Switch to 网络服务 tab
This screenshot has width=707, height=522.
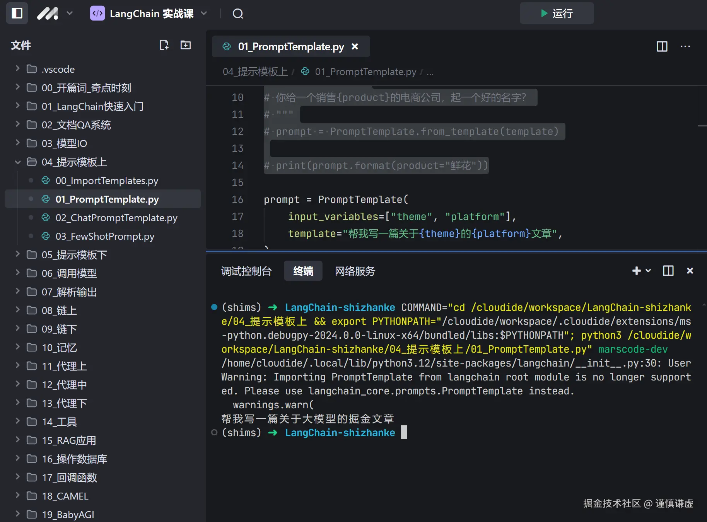coord(355,271)
